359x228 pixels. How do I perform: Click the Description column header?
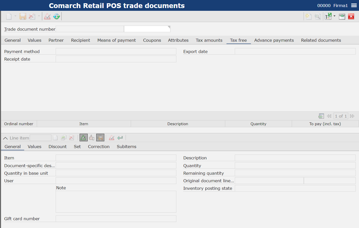178,124
